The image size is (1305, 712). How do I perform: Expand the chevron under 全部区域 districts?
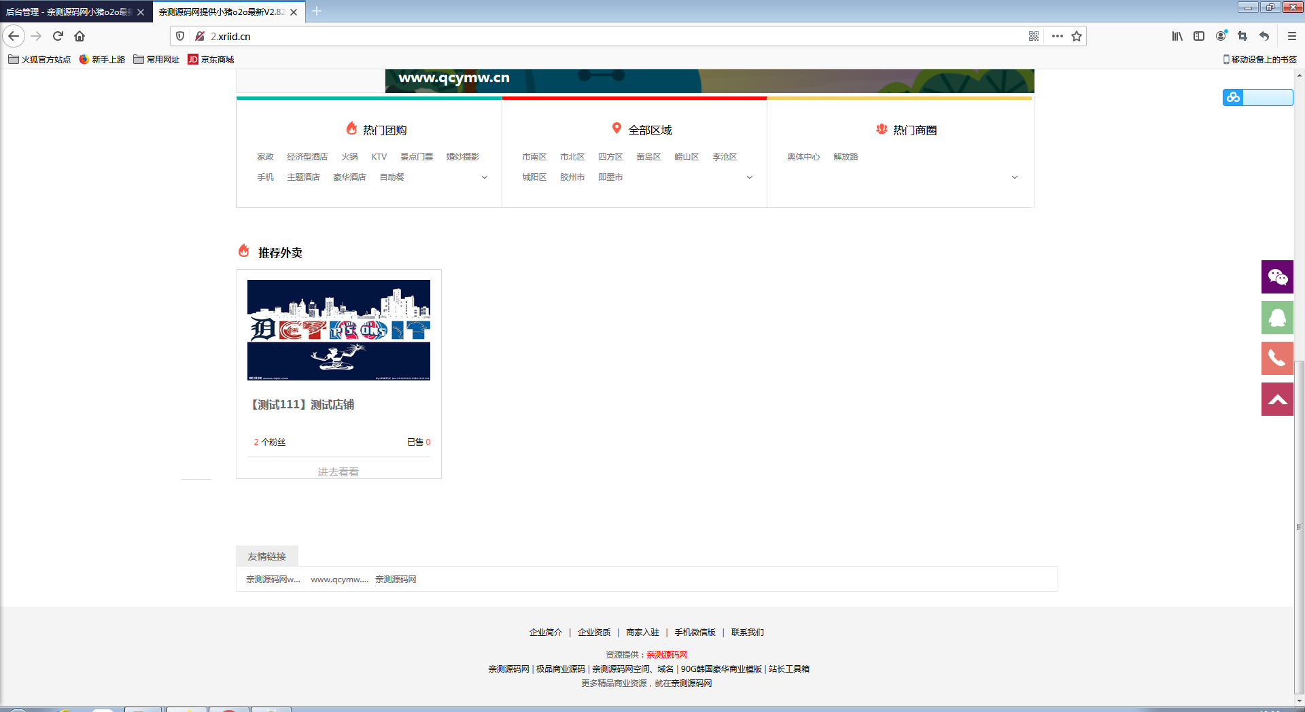(x=749, y=177)
